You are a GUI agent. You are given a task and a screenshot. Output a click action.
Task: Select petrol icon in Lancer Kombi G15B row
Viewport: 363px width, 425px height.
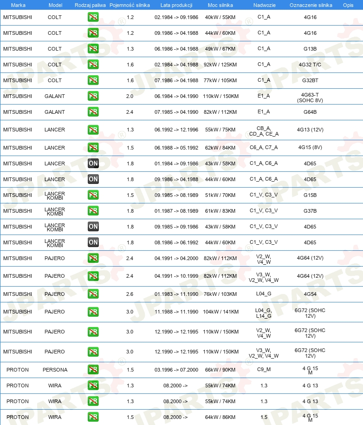[x=93, y=195]
